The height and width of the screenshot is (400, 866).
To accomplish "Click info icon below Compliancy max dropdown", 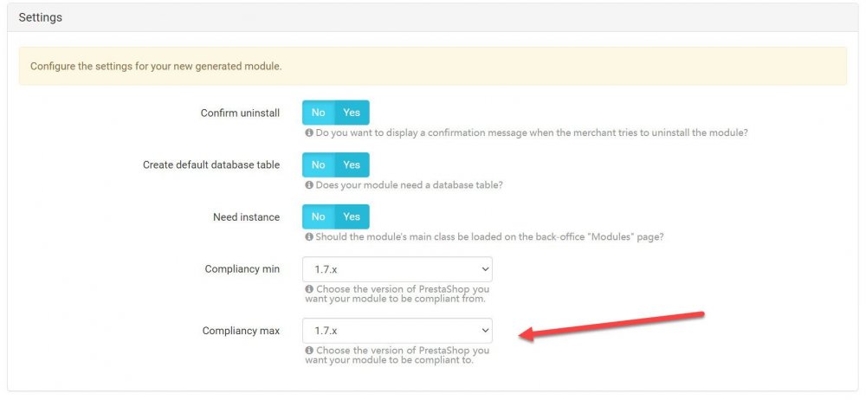I will [x=309, y=351].
